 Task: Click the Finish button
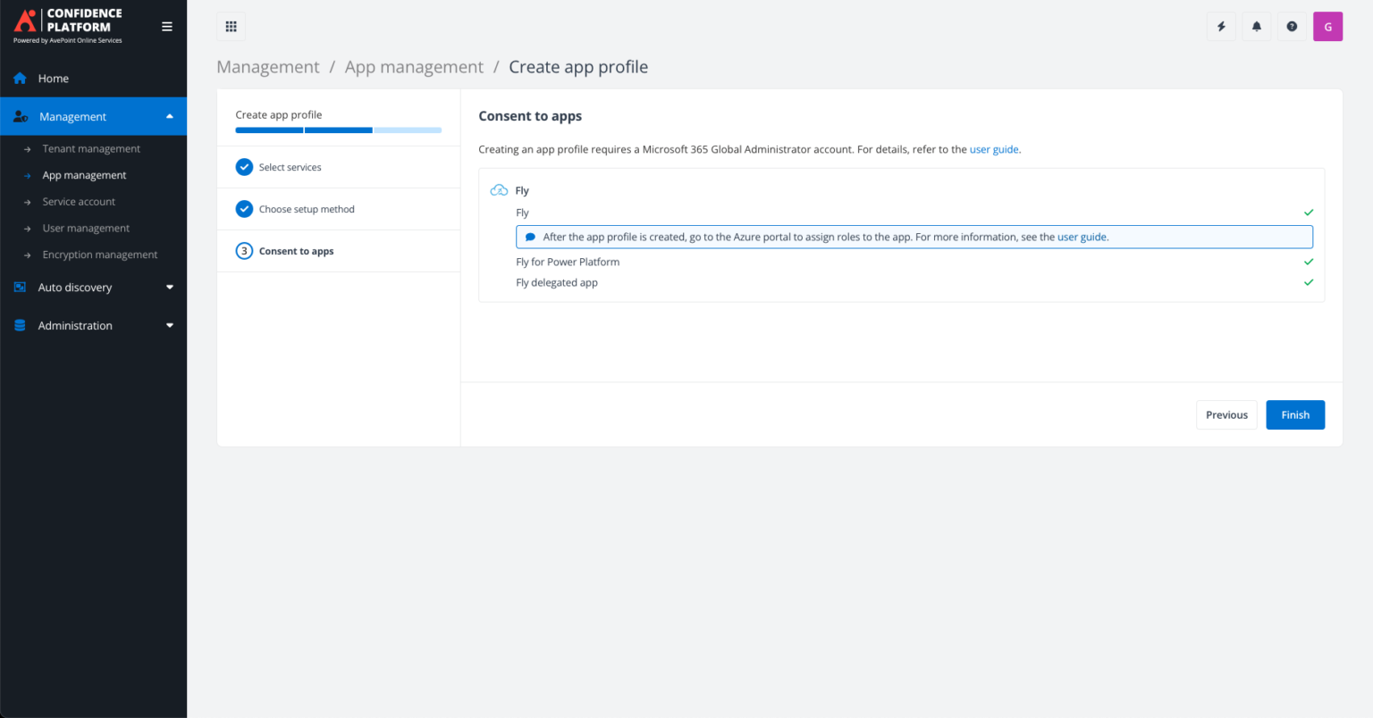point(1295,414)
